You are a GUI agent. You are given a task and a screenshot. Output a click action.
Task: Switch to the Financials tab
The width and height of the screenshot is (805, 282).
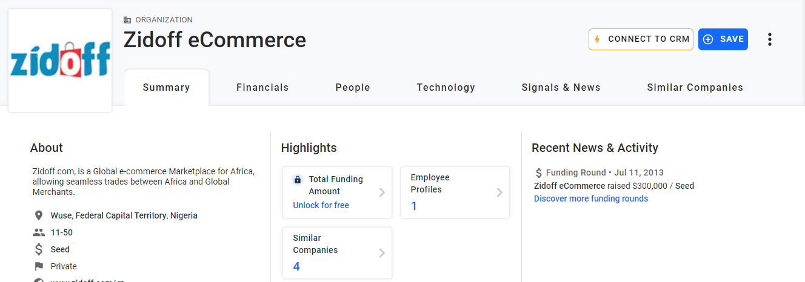[x=262, y=88]
